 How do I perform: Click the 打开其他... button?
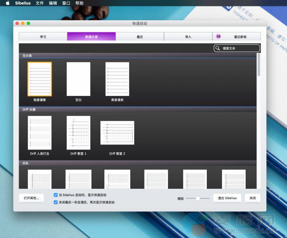(x=31, y=198)
